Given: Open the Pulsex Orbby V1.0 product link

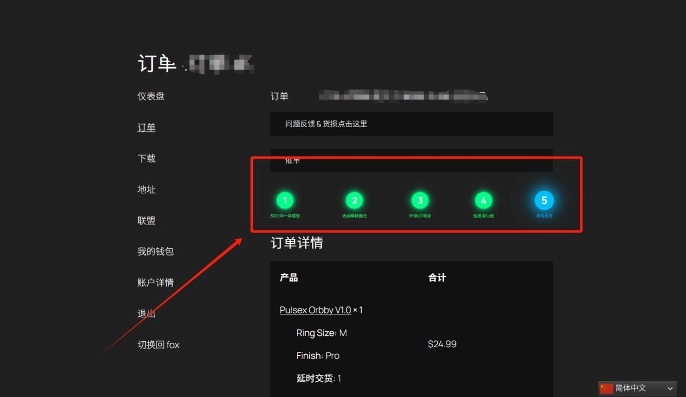Looking at the screenshot, I should tap(315, 310).
